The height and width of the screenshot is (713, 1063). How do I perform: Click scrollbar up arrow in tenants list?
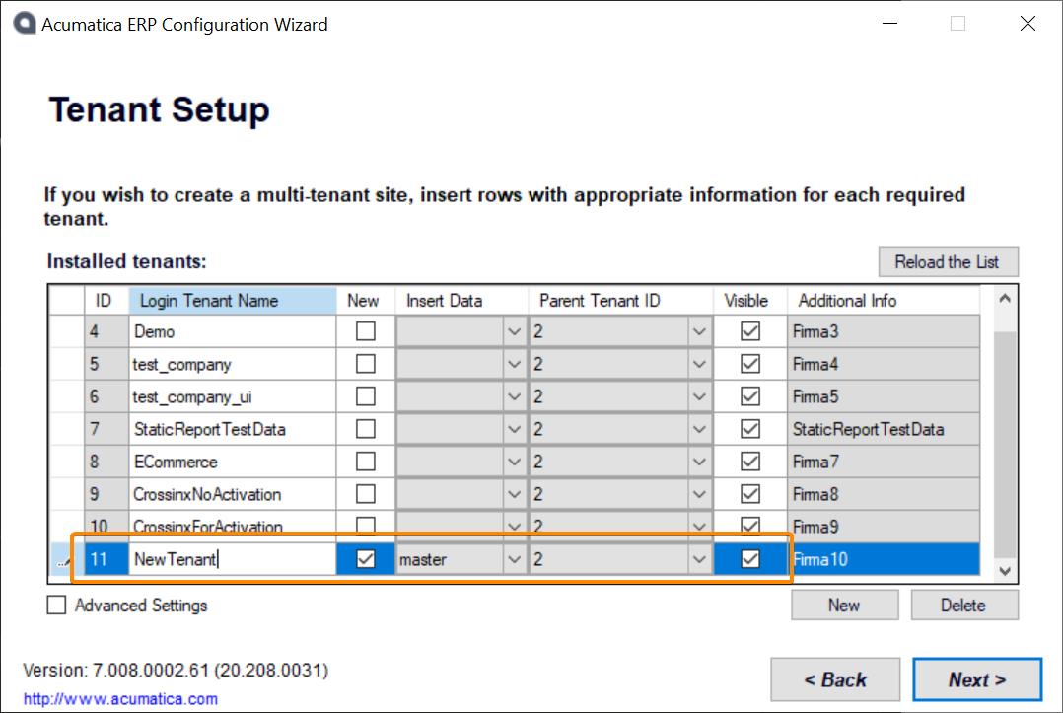[x=1004, y=299]
